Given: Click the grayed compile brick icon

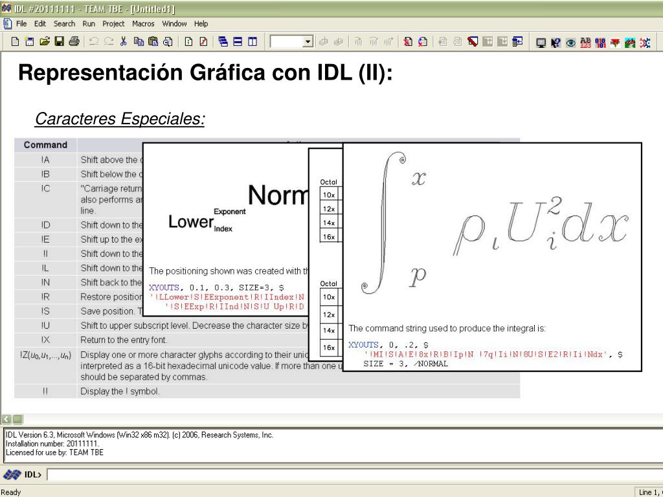Looking at the screenshot, I should (x=324, y=41).
